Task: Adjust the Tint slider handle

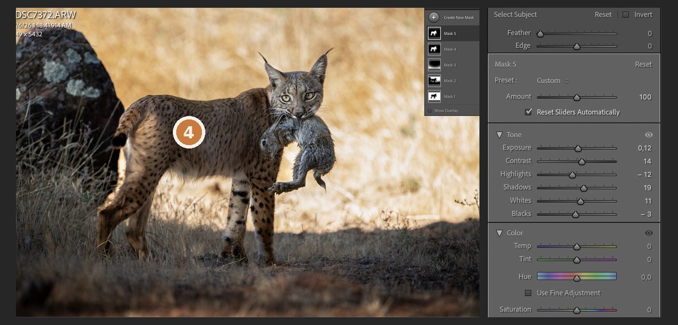Action: coord(577,260)
